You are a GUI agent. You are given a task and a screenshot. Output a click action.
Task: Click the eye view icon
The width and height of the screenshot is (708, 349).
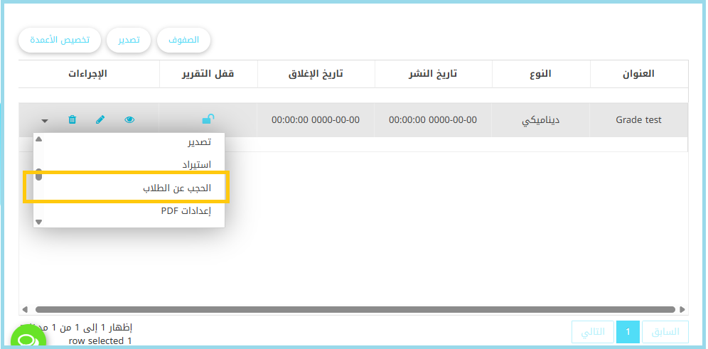[x=129, y=120]
